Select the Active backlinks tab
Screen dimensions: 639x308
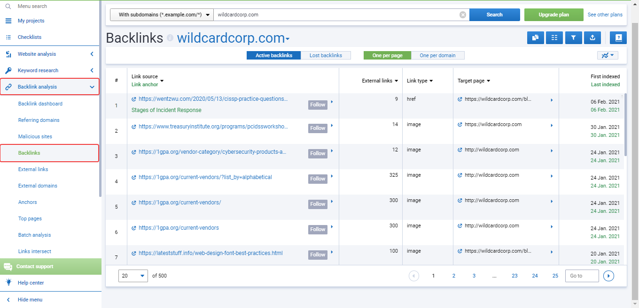coord(273,55)
